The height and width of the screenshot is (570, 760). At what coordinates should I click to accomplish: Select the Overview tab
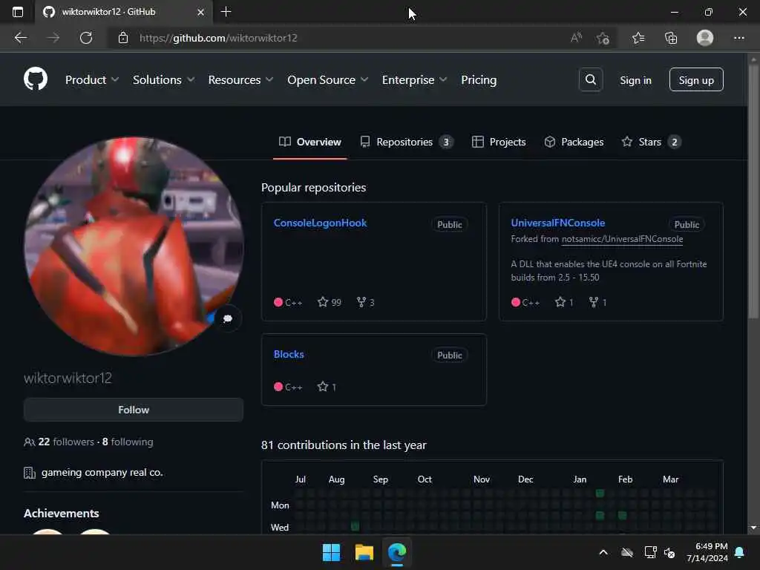click(x=310, y=142)
